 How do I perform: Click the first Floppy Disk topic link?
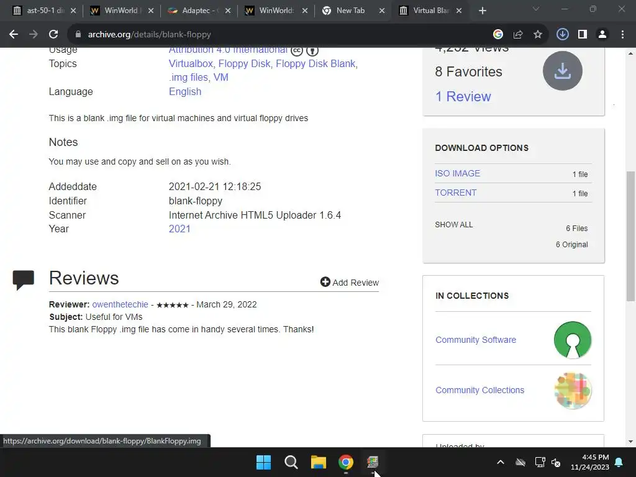pos(244,64)
